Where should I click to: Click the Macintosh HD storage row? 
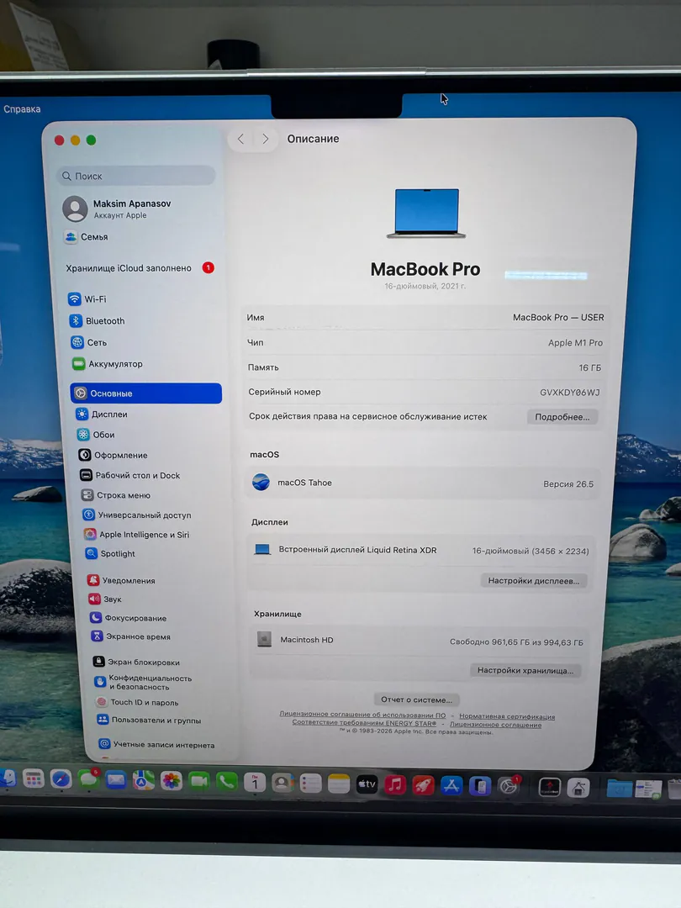click(x=420, y=641)
